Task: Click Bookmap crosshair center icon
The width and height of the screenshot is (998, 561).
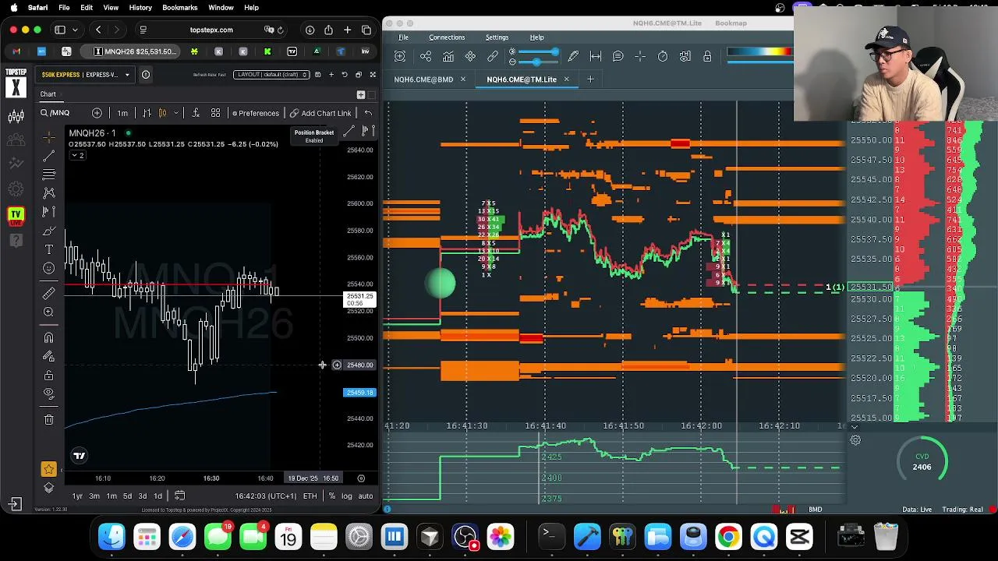Action: [x=640, y=56]
